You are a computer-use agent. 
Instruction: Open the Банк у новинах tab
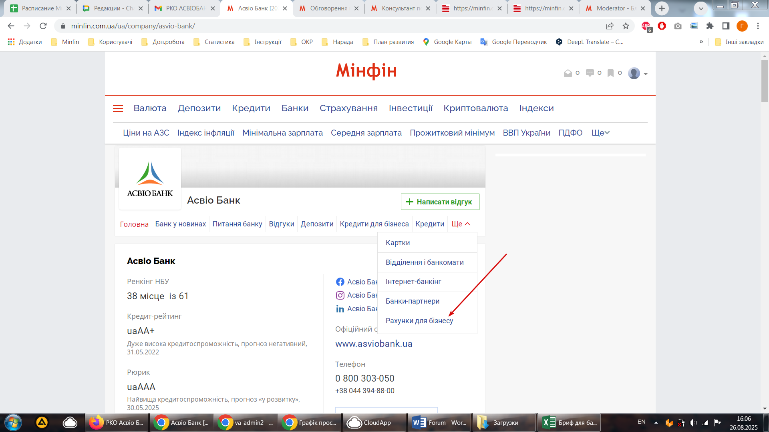pyautogui.click(x=180, y=224)
